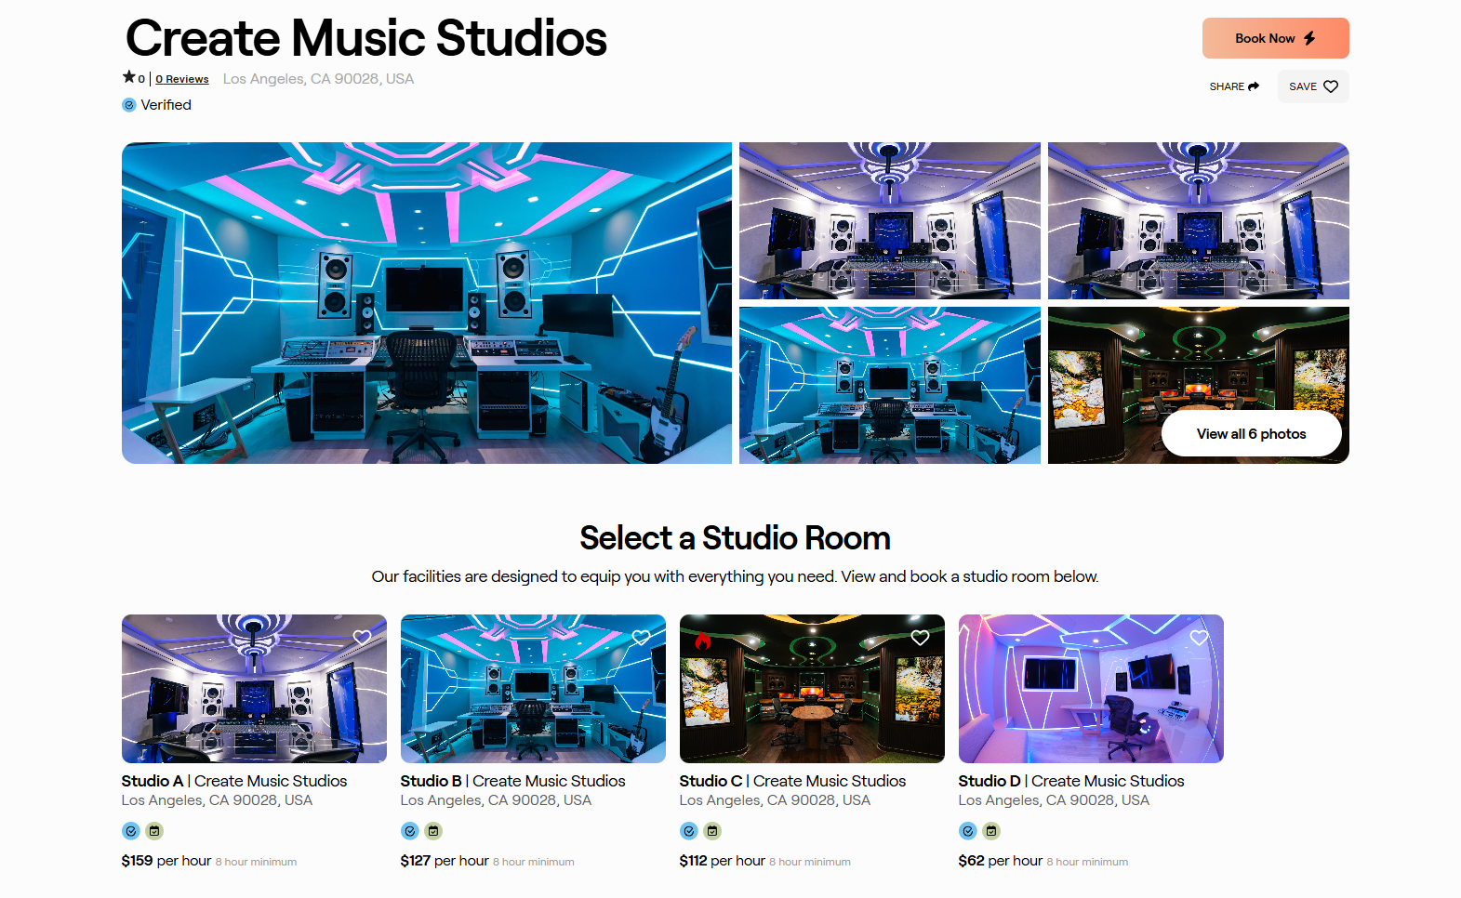The image size is (1461, 898).
Task: Favorite Studio B with heart icon
Action: pyautogui.click(x=641, y=638)
